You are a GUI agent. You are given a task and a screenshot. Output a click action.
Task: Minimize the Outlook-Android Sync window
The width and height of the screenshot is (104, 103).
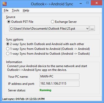pos(81,4)
